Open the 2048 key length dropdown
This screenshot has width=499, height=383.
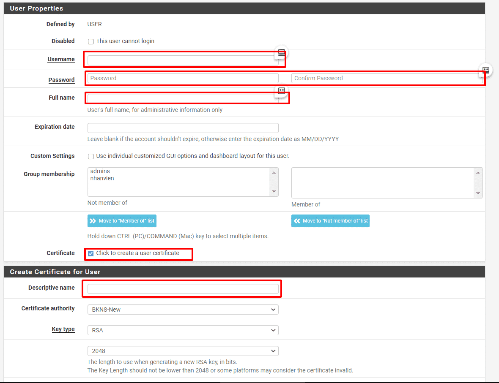click(x=183, y=351)
